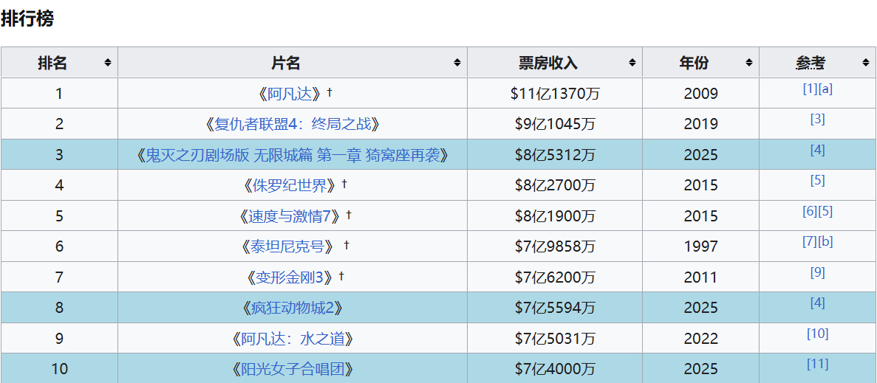Open the 侏罗纪世界 film link
Screen dimensions: 877x383
(289, 185)
